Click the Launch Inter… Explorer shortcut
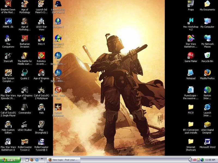Screen dimensions: 218x163 207,110
